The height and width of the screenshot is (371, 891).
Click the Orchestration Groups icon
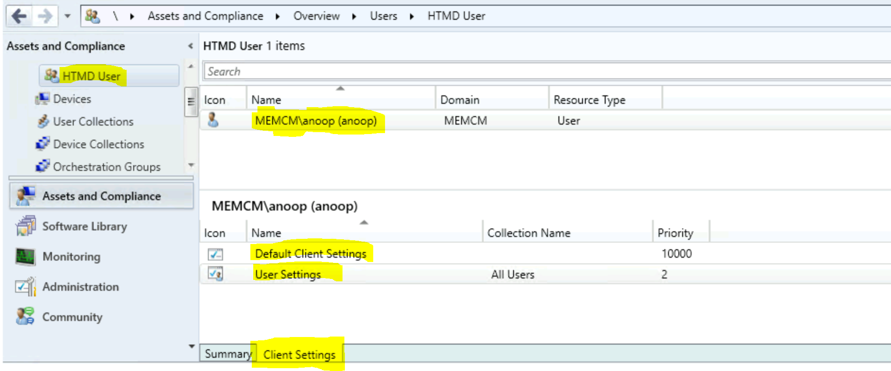[x=43, y=167]
